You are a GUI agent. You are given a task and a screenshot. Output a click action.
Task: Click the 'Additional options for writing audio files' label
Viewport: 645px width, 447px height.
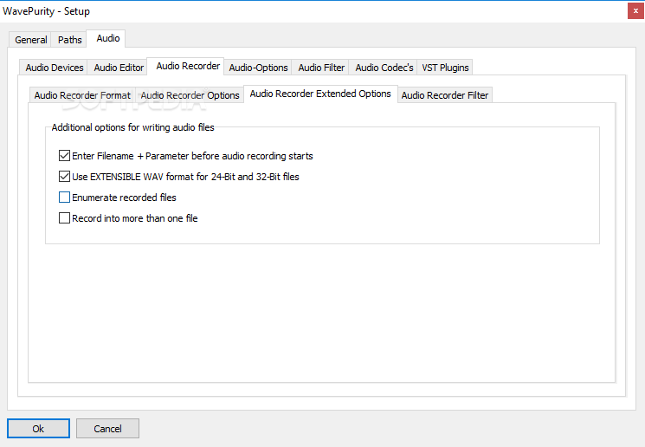(x=132, y=127)
